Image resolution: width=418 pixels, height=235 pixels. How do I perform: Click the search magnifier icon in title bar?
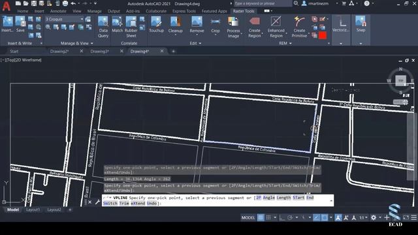(x=296, y=3)
